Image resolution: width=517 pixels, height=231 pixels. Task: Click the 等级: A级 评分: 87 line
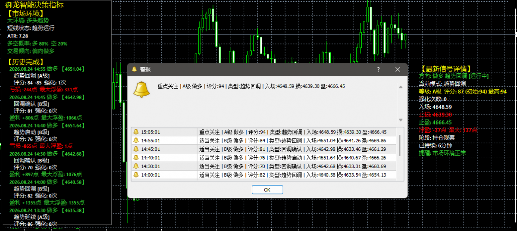(x=463, y=91)
